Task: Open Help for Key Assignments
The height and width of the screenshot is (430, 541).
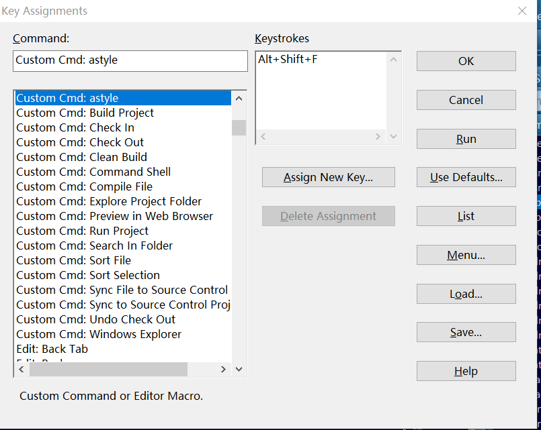Action: point(466,371)
